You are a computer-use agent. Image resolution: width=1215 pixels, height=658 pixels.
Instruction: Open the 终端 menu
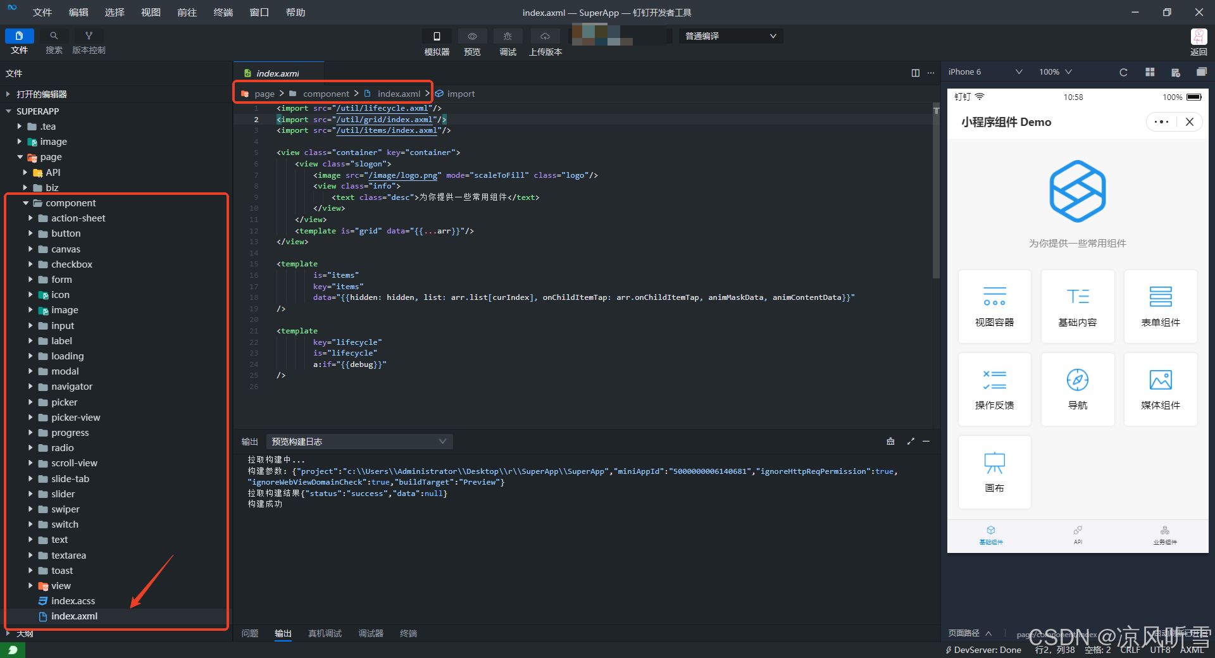[x=223, y=13]
